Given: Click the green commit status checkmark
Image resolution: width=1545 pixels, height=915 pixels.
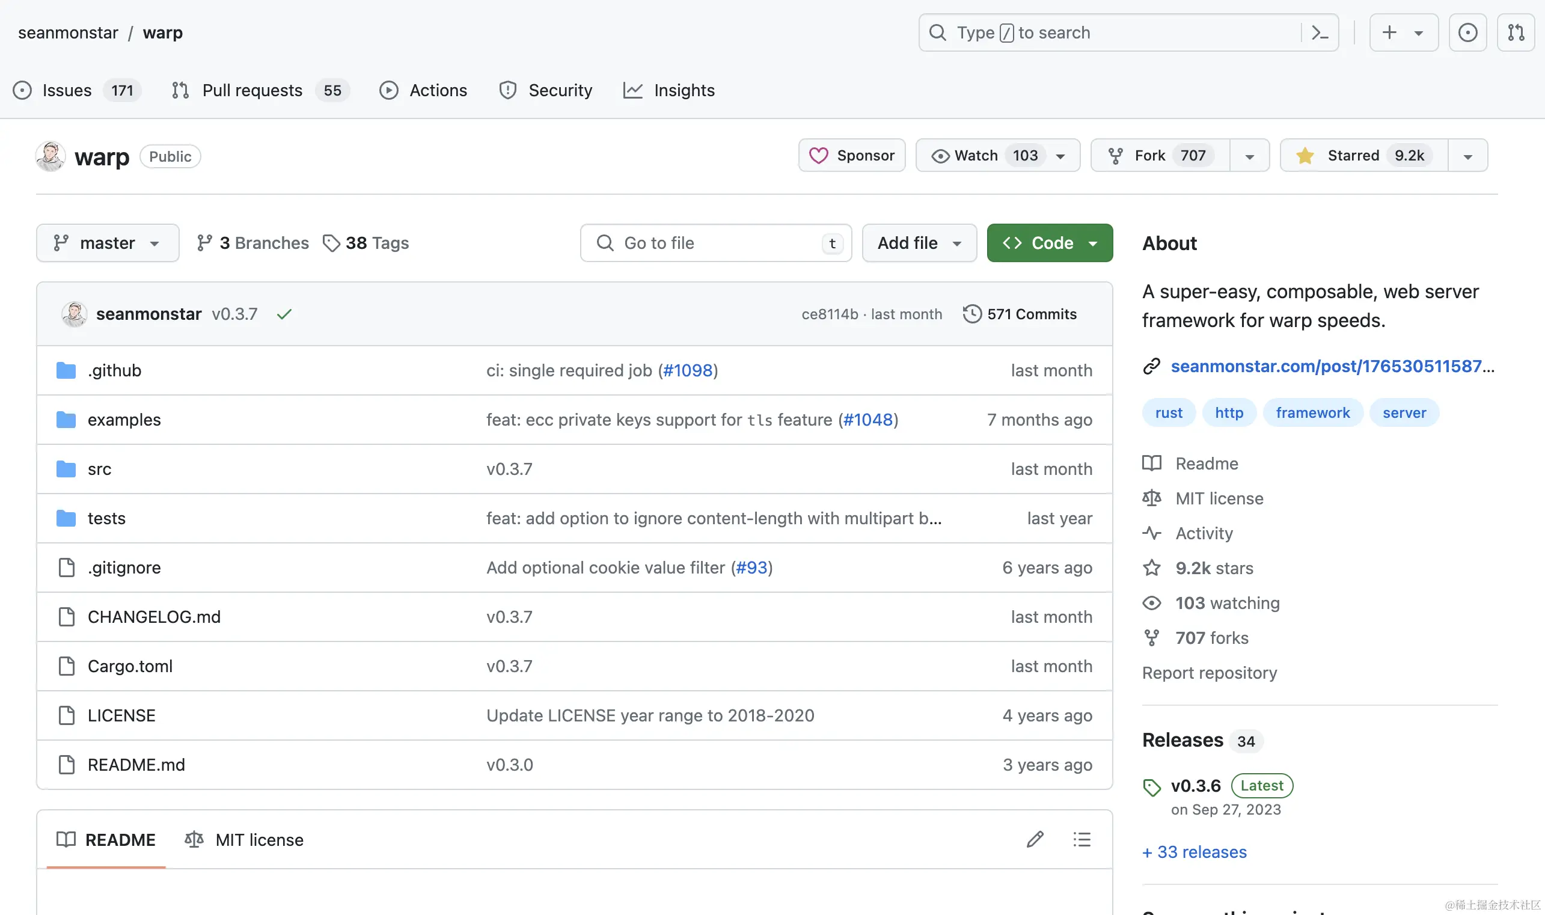Looking at the screenshot, I should [284, 314].
